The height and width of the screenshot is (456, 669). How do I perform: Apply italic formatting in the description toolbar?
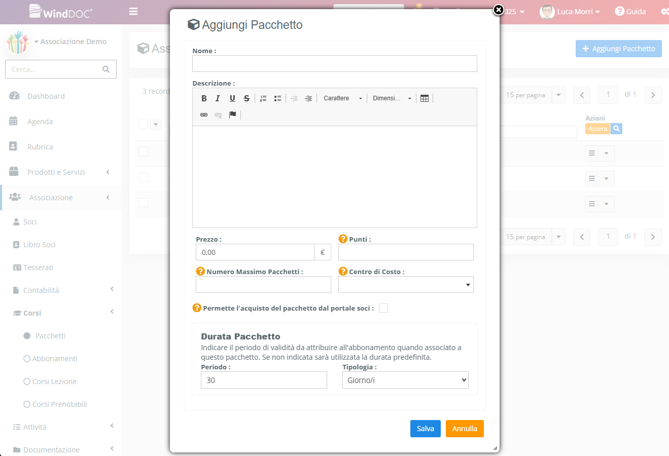[218, 98]
